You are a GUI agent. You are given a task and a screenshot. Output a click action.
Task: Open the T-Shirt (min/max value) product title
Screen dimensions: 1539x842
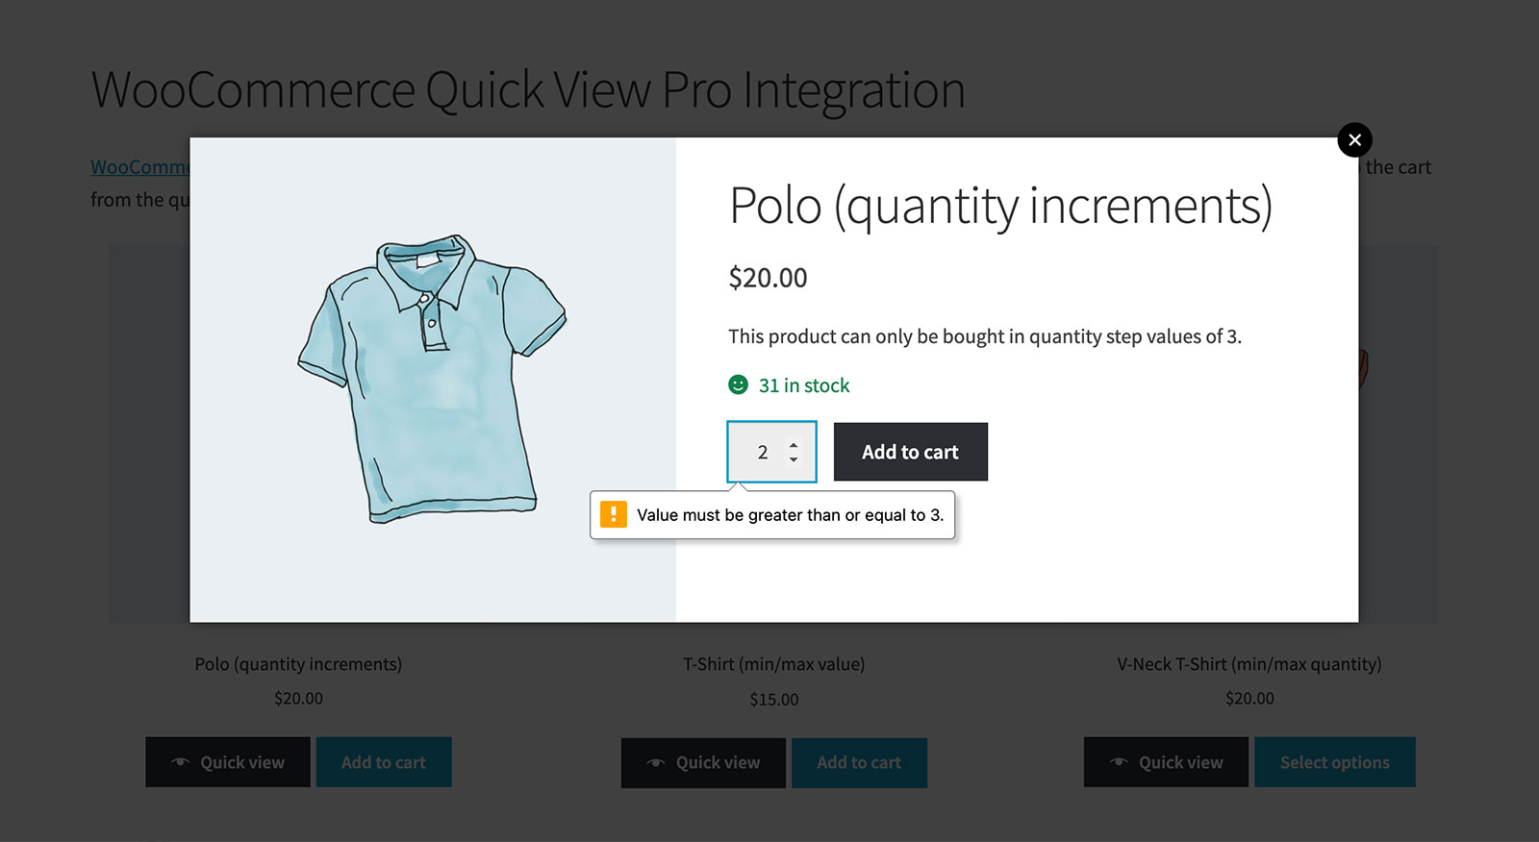773,664
